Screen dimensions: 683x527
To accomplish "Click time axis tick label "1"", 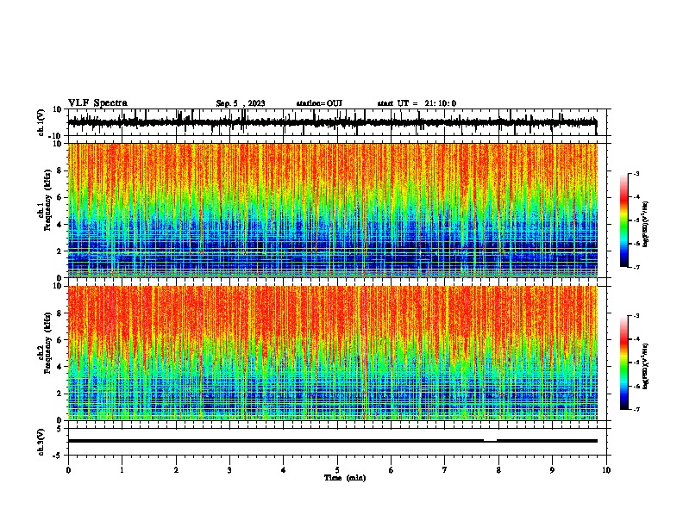I will click(122, 470).
